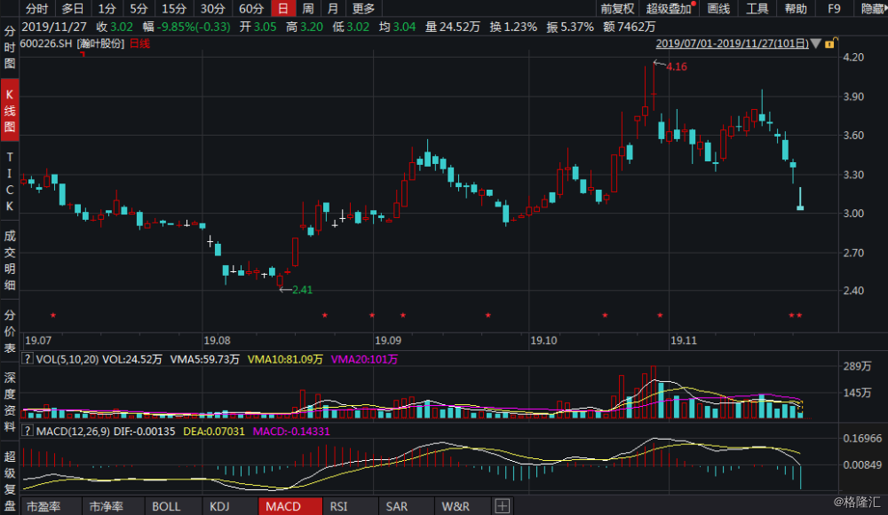Click the 19.11 date axis label
888x515 pixels.
(x=684, y=340)
